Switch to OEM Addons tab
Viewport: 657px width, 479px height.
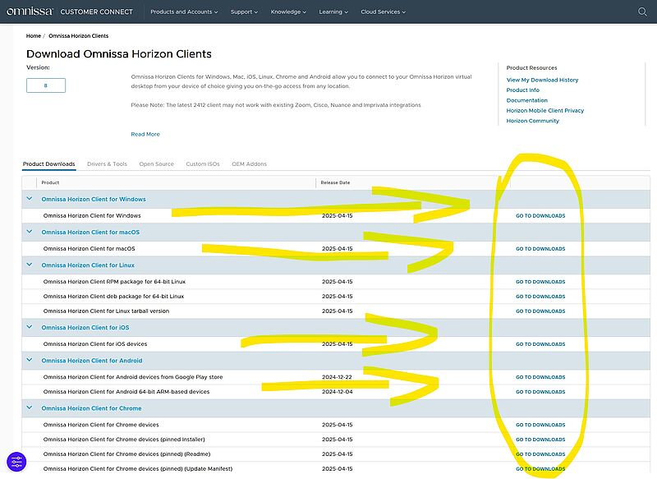coord(250,164)
